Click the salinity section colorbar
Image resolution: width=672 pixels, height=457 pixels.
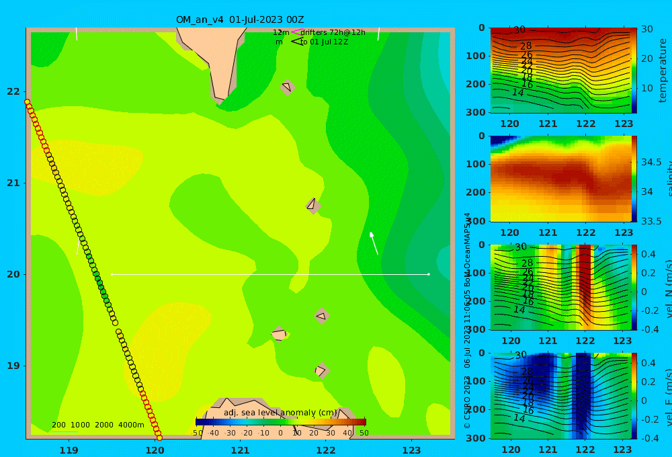[634, 179]
